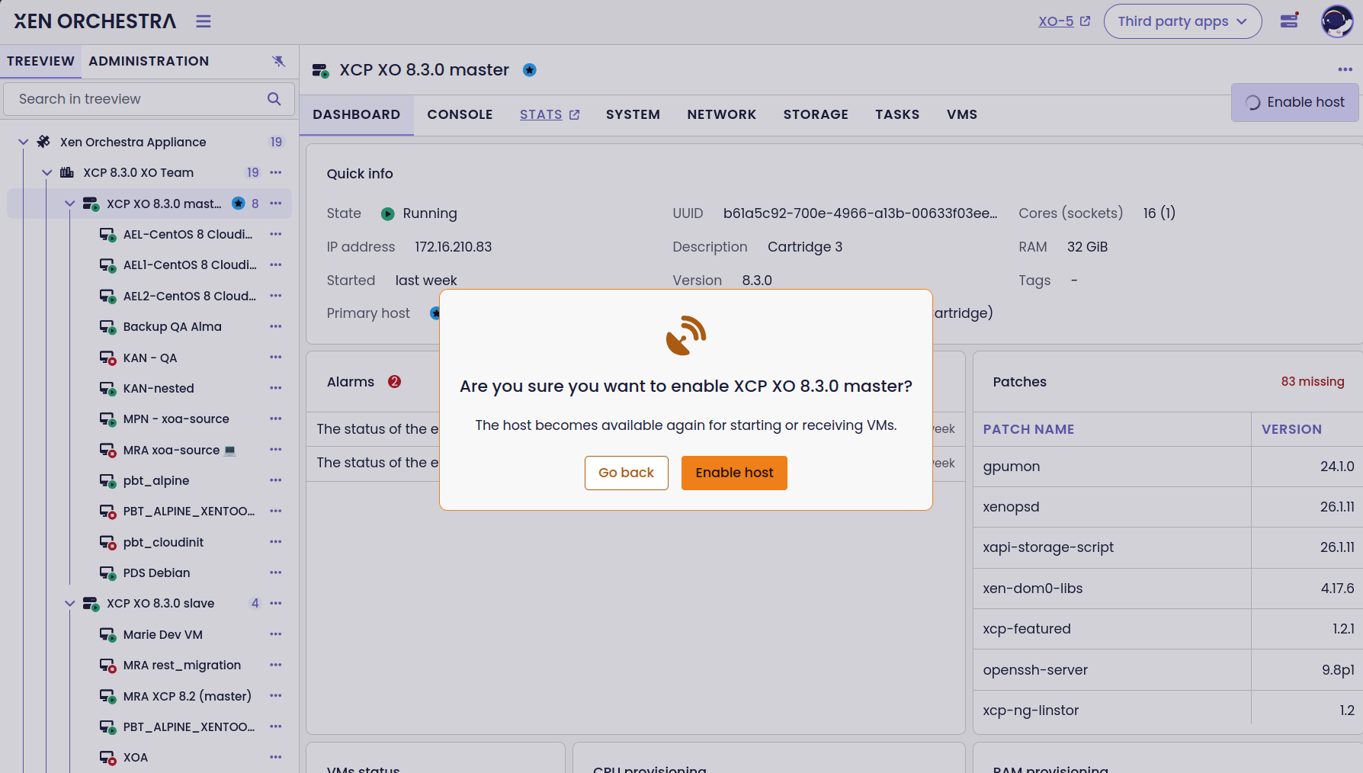The height and width of the screenshot is (773, 1363).
Task: Click the Xen Orchestra logo
Action: (95, 21)
